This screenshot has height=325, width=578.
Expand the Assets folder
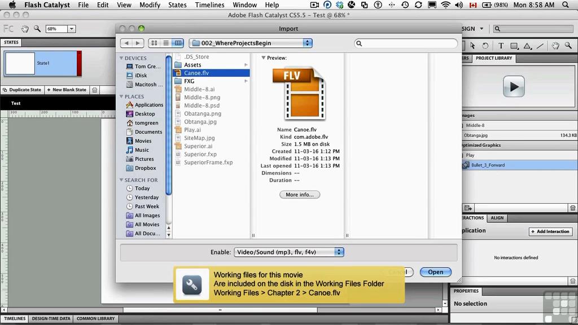pos(246,65)
